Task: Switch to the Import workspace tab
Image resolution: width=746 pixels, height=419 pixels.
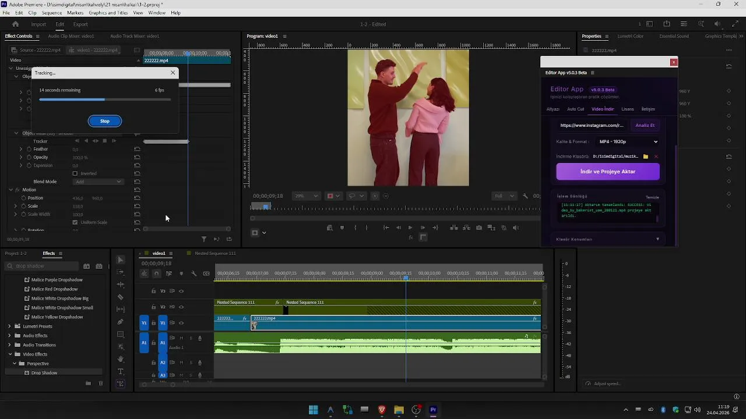Action: click(38, 24)
